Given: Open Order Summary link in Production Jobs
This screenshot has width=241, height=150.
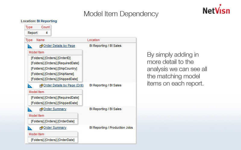Looking at the screenshot, I should click(x=55, y=128).
